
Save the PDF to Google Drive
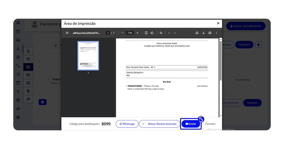[197, 33]
